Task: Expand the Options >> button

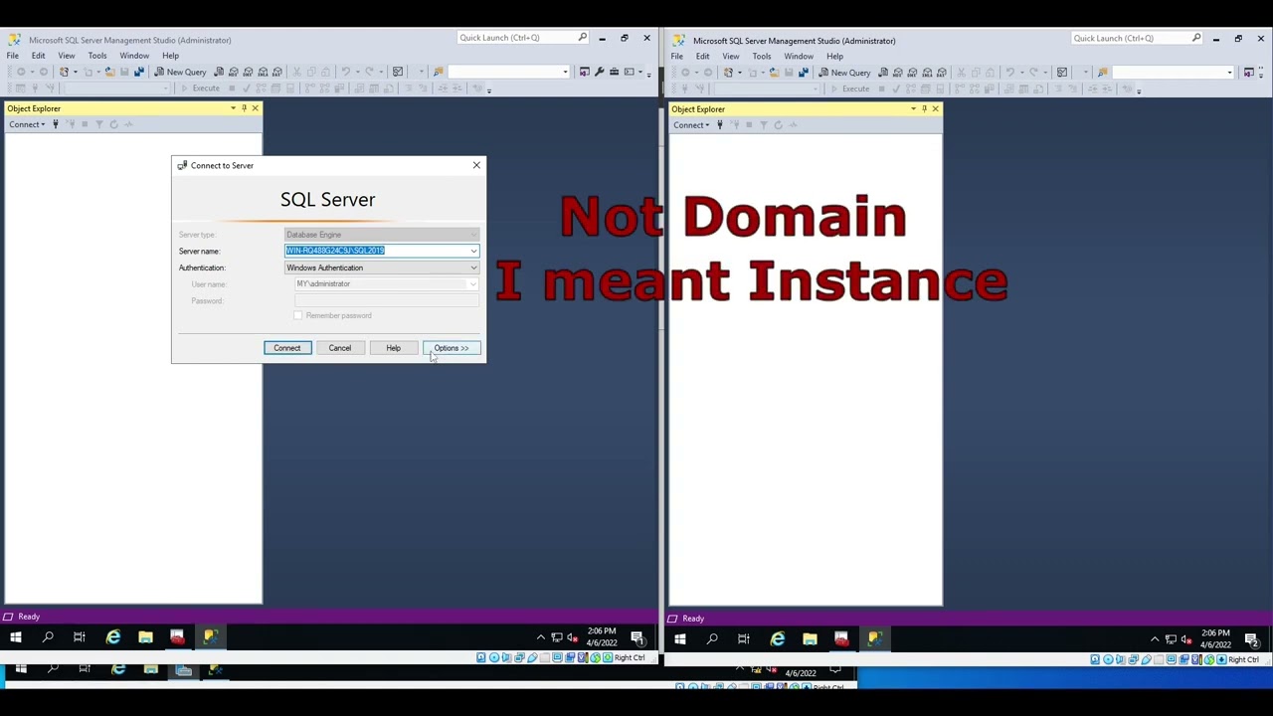Action: click(452, 348)
